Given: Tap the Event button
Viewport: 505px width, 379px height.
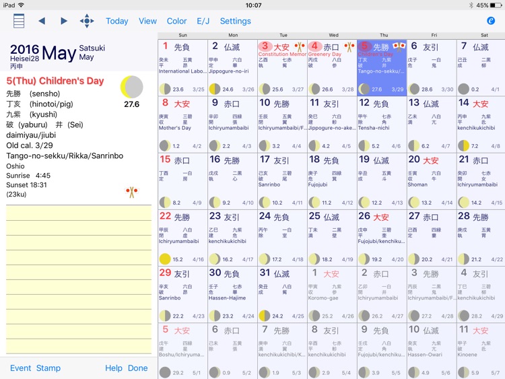Looking at the screenshot, I should click(21, 368).
